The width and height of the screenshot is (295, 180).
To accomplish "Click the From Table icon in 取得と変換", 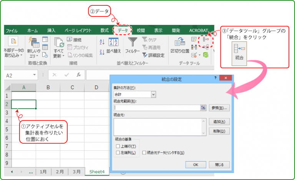I will click(45, 47).
